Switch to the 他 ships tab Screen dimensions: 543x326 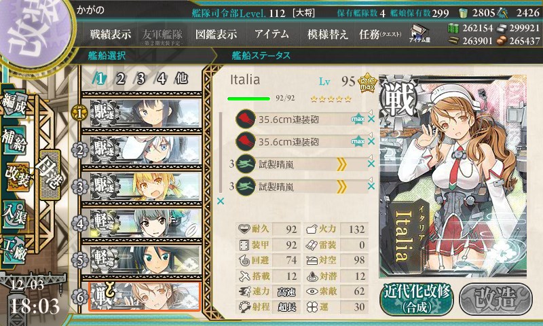pyautogui.click(x=181, y=79)
